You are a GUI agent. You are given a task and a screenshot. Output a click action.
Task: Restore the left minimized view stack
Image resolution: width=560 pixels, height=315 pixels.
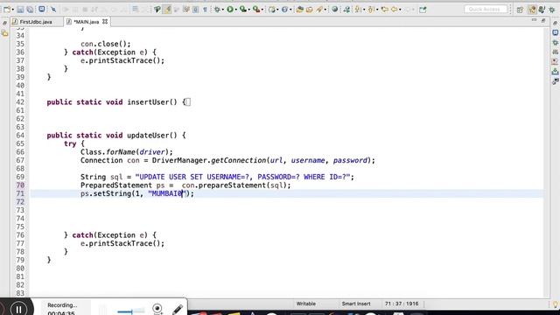click(x=4, y=23)
